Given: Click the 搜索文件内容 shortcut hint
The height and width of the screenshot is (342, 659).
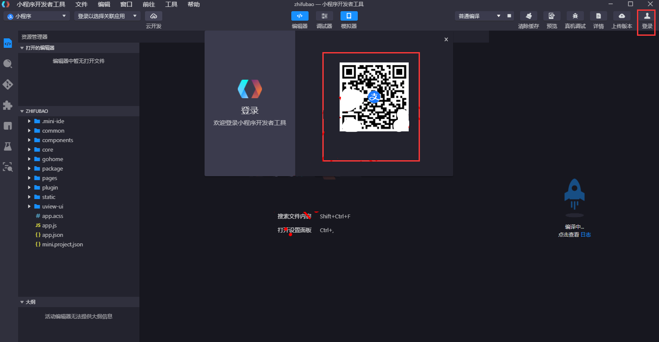Looking at the screenshot, I should point(294,217).
